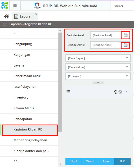Image resolution: width=134 pixels, height=167 pixels.
Task: Click the colorful app logo icon
Action: coord(5,5)
